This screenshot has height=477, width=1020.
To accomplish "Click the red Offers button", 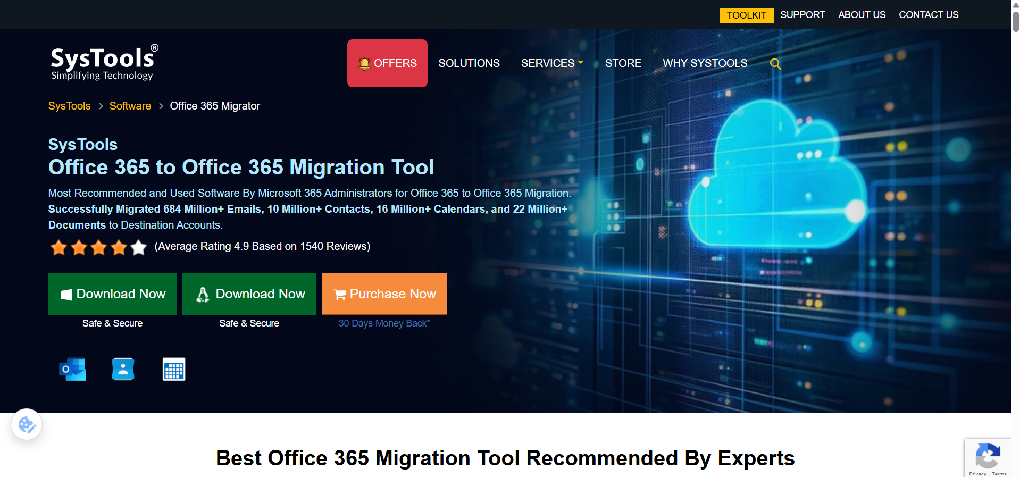I will point(387,63).
